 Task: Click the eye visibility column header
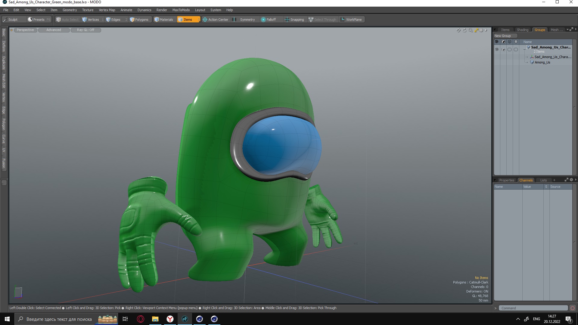coord(497,42)
